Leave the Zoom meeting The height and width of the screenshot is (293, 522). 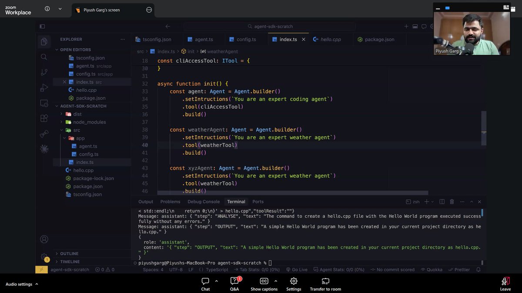[505, 284]
